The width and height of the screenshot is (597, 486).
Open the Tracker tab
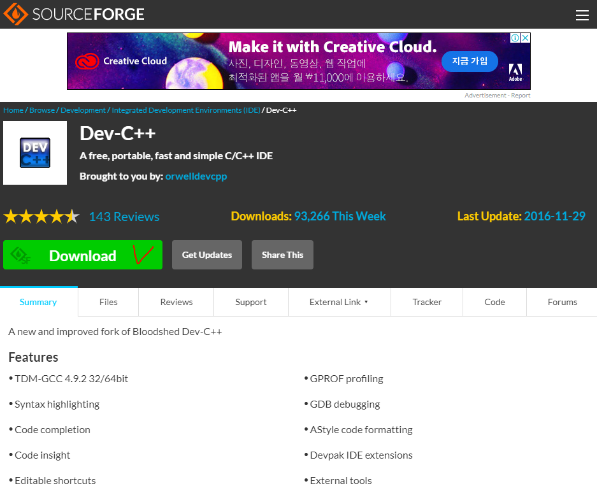[x=427, y=302]
